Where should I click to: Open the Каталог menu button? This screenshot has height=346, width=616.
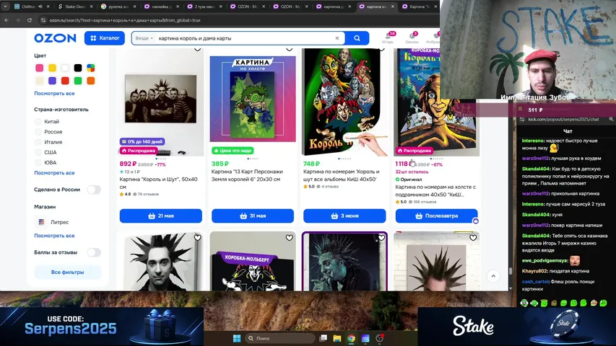tap(105, 38)
